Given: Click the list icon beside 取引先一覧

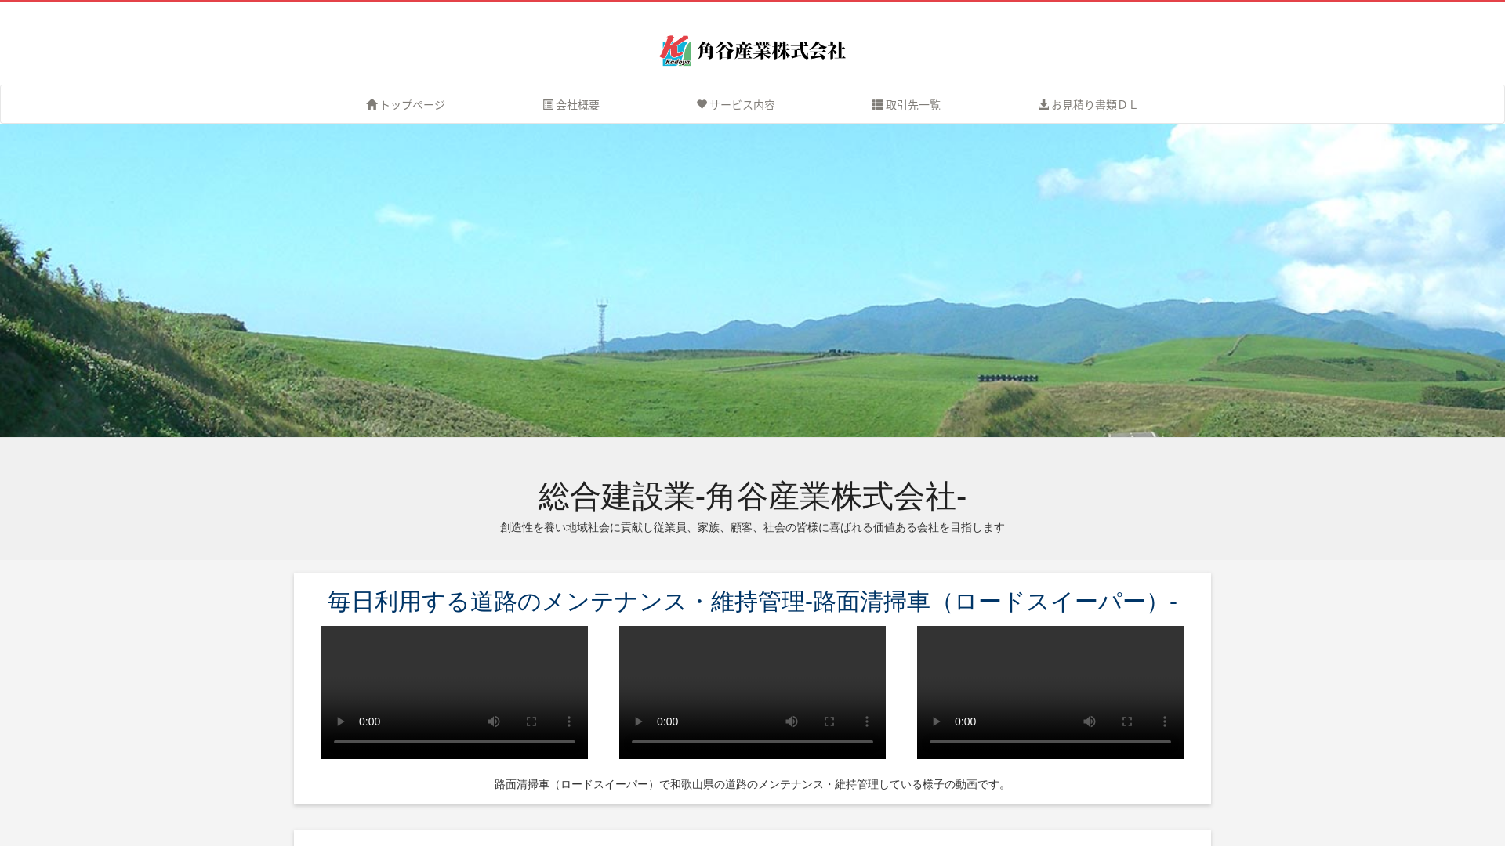Looking at the screenshot, I should pyautogui.click(x=877, y=103).
